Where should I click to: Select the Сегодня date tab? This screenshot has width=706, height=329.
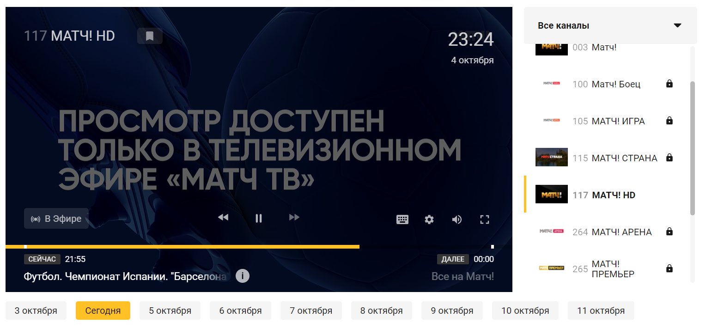[103, 311]
